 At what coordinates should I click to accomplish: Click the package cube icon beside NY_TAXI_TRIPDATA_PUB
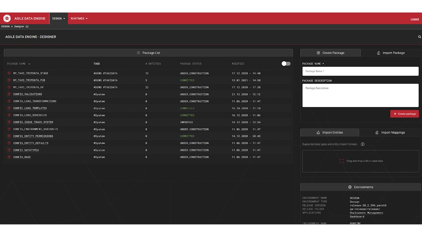pyautogui.click(x=9, y=80)
